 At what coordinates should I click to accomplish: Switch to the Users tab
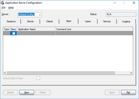[88, 22]
